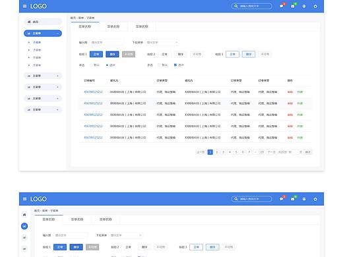Click the settings icon at far right of bottom header
This screenshot has height=257, width=343.
pos(315,199)
